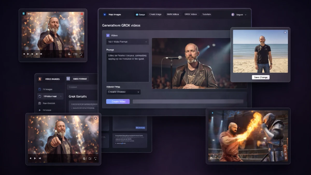Screen dimensions: 311x175
Task: Select the VIDEO FORMAT tab
Action: coord(80,79)
